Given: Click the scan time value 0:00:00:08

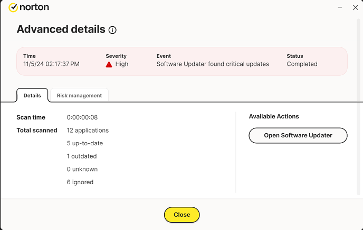Looking at the screenshot, I should click(82, 117).
